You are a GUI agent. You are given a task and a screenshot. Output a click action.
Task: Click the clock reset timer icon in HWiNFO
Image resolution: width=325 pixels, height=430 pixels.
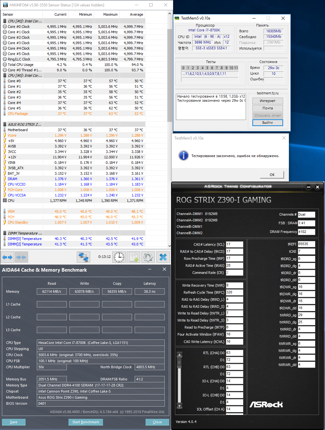pos(119,257)
